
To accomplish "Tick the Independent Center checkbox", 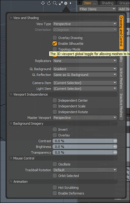I will (x=55, y=100).
